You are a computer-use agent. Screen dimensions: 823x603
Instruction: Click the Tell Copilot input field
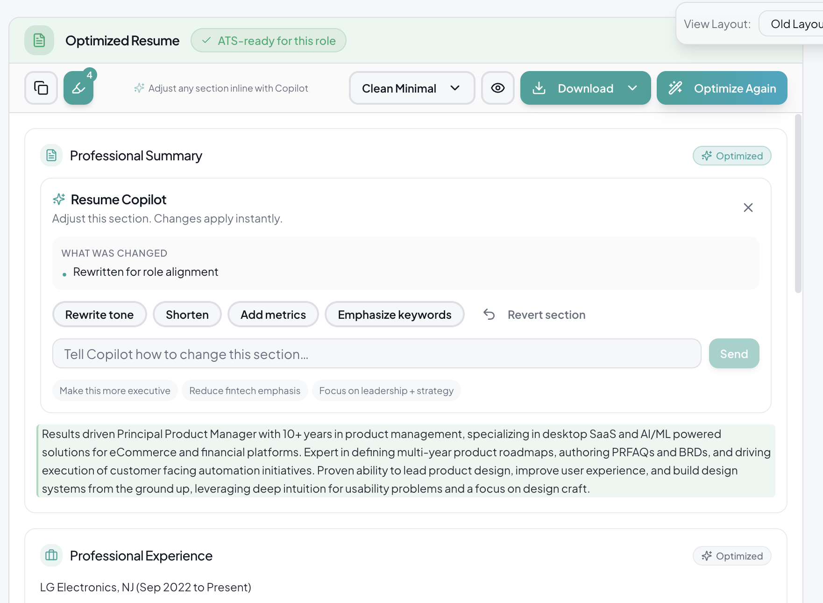pos(376,354)
